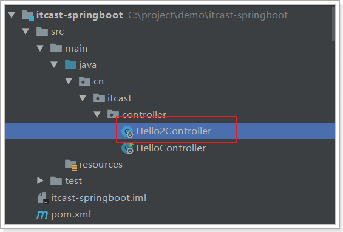Click the cn package folder icon
The height and width of the screenshot is (232, 343).
(84, 81)
